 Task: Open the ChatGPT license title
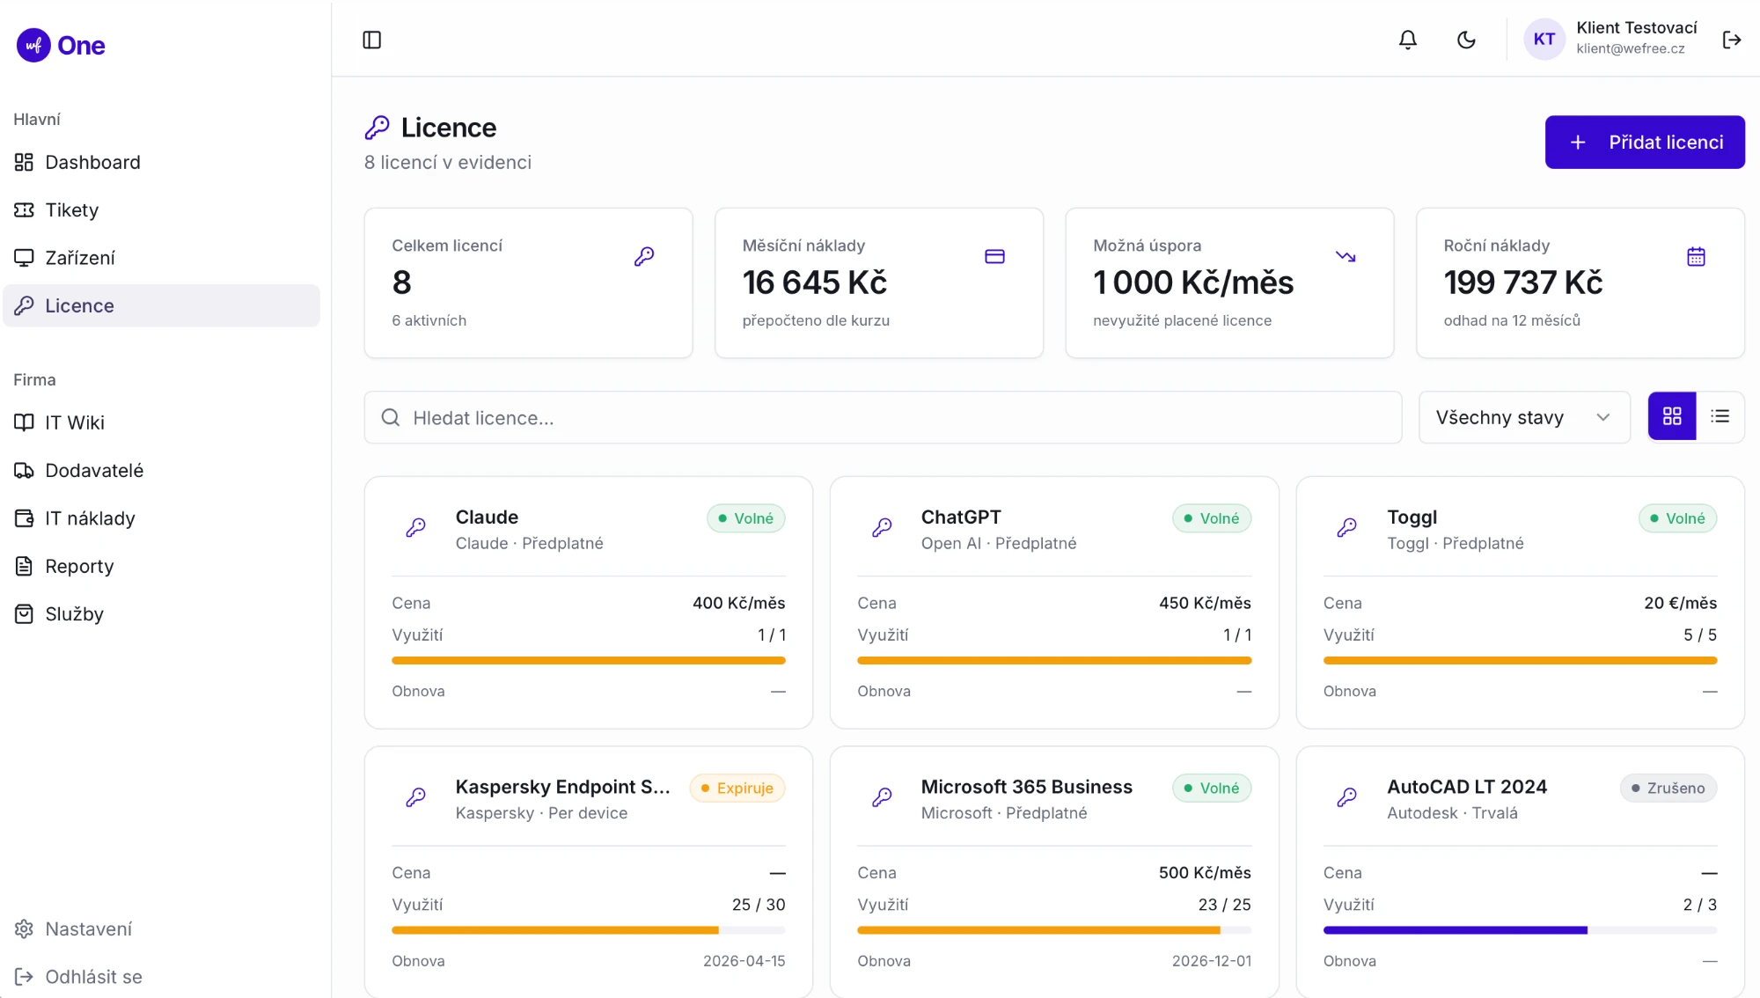pyautogui.click(x=961, y=517)
